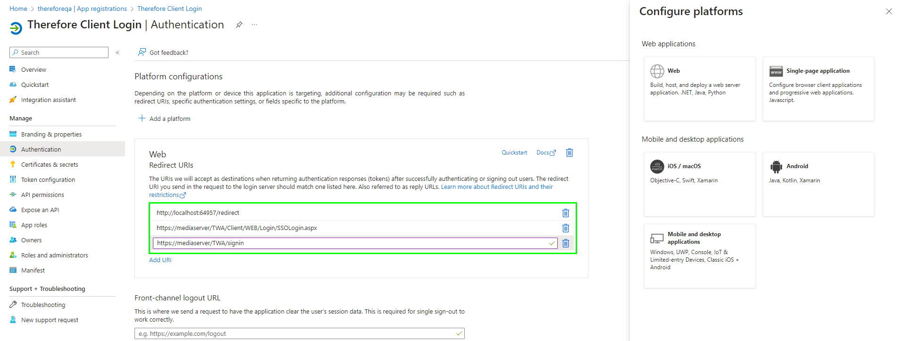This screenshot has width=906, height=341.
Task: Open the Docs external link
Action: click(x=546, y=153)
